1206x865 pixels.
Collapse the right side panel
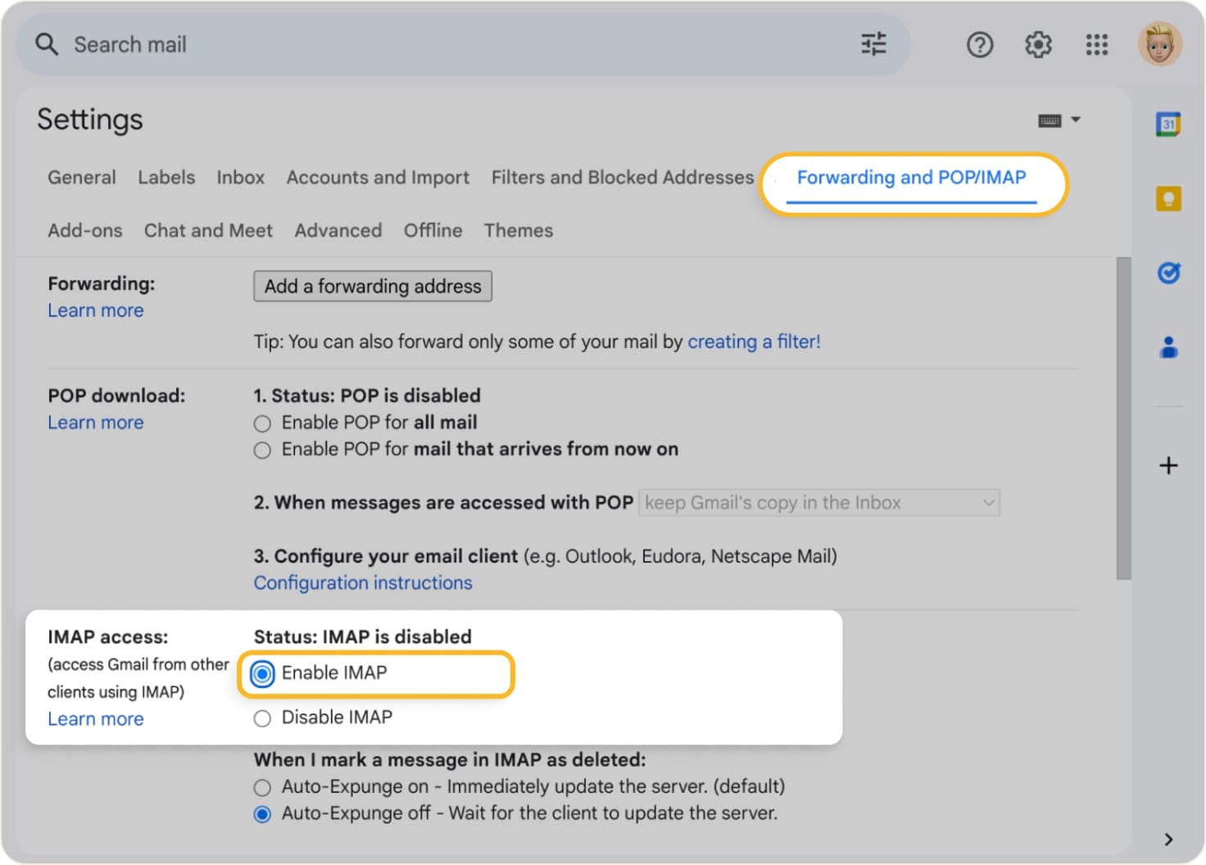click(x=1169, y=840)
